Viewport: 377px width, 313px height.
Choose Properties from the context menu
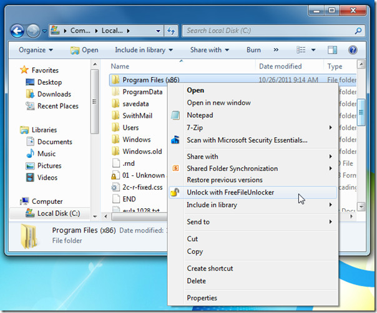(202, 298)
